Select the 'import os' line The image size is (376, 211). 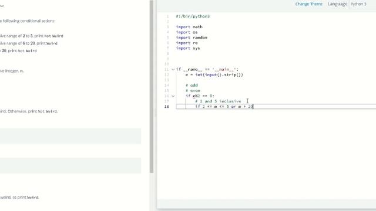tap(187, 32)
